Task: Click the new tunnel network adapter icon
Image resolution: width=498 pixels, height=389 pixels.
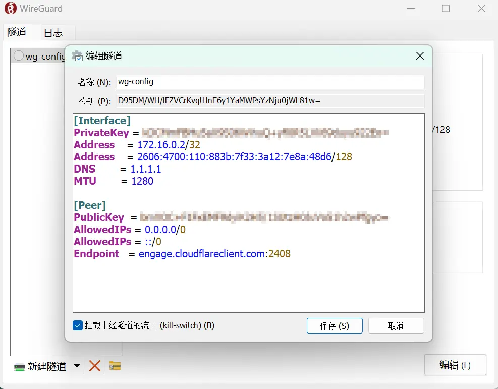Action: [19, 367]
